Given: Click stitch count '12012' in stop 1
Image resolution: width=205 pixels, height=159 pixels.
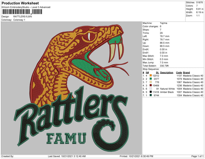Looking at the screenshot, I should coord(156,76).
